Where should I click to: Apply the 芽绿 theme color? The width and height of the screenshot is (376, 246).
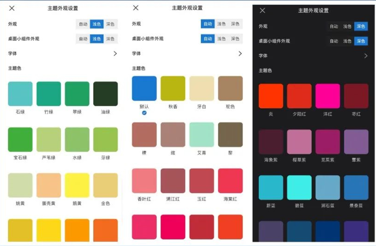[106, 139]
